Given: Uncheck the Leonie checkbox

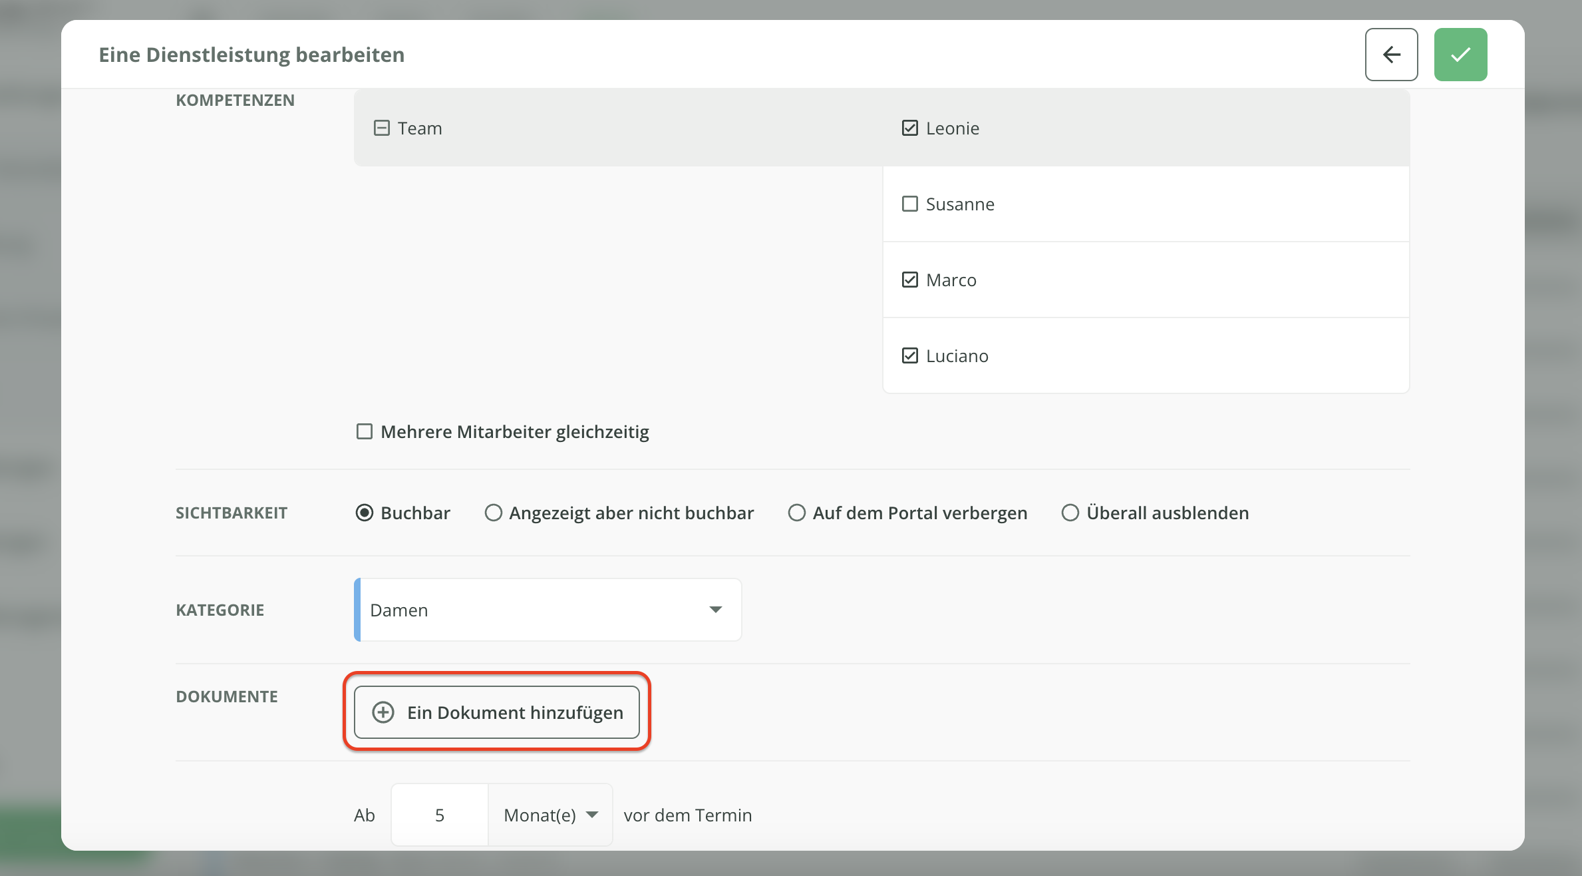Looking at the screenshot, I should point(909,128).
